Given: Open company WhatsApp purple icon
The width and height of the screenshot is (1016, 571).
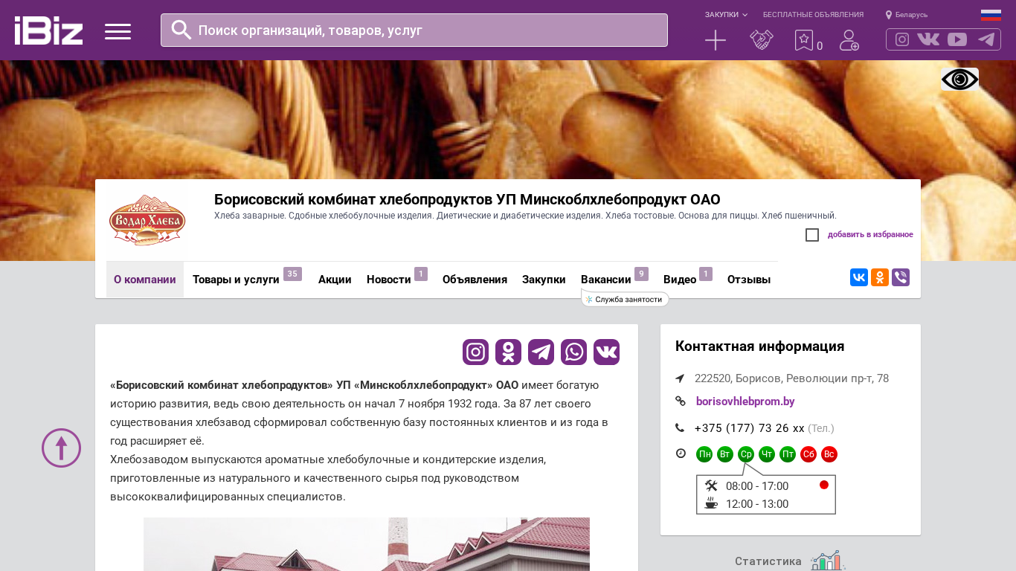Looking at the screenshot, I should [x=574, y=352].
